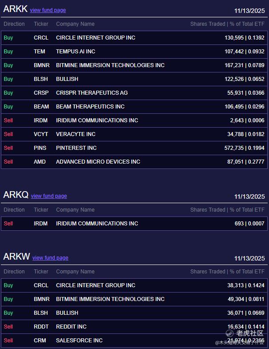Viewport: 269px width, 349px height.
Task: Click the ARKQ fund heading
Action: [x=16, y=195]
